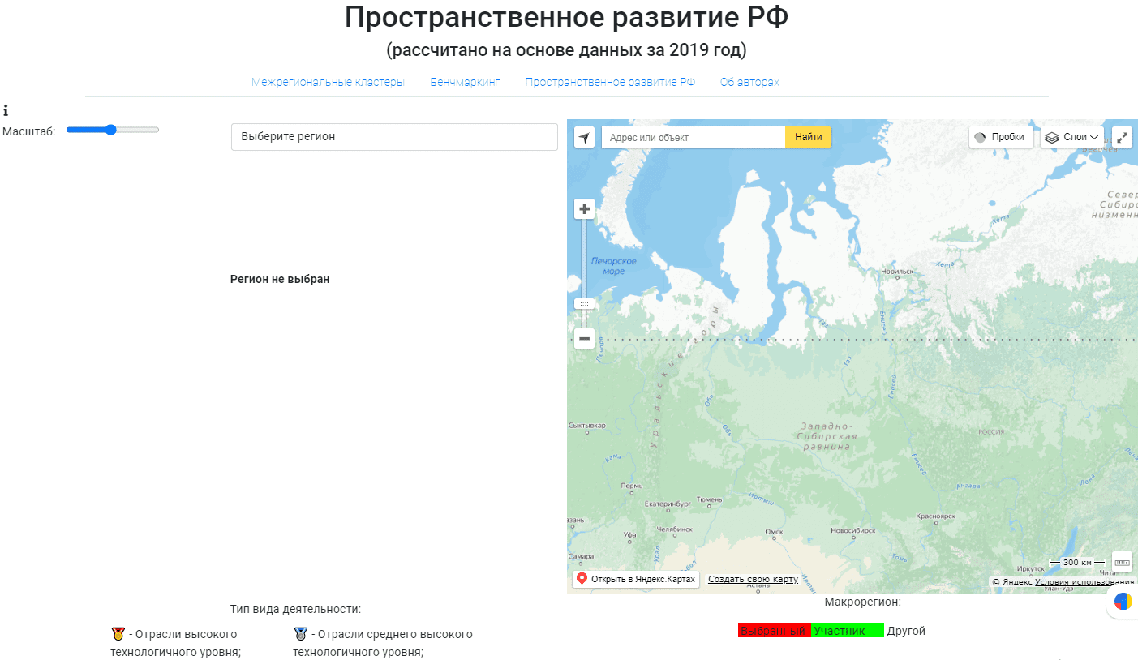Click Челябинск city label on map

tap(676, 529)
